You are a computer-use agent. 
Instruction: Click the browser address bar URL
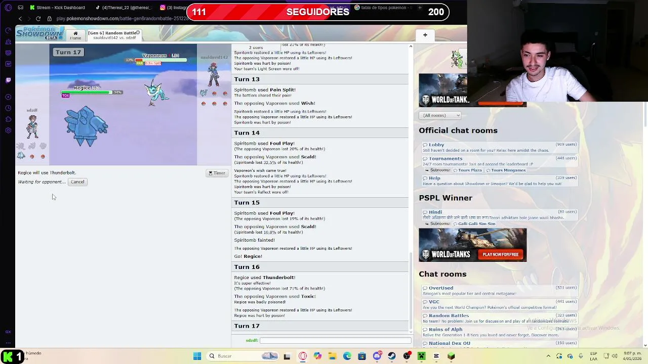point(122,19)
